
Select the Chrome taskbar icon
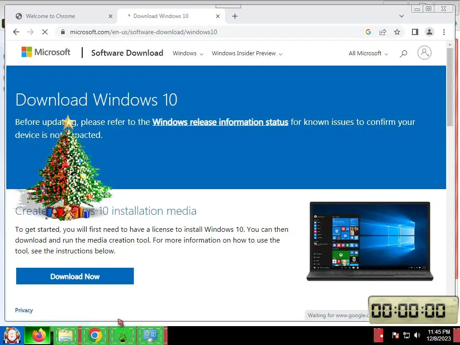pyautogui.click(x=94, y=336)
